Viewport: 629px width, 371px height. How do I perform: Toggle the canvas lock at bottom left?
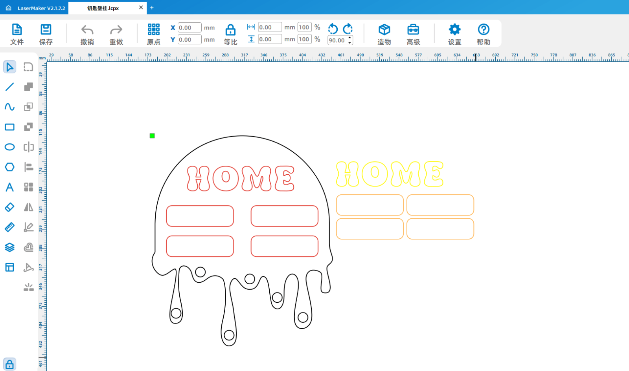pos(10,364)
